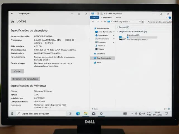Click the Explorer forward arrow
This screenshot has height=134, width=179.
click(x=98, y=22)
